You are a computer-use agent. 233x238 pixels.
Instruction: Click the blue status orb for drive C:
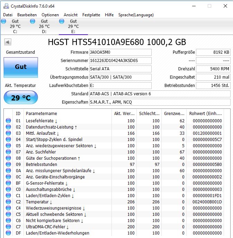coord(3,21)
